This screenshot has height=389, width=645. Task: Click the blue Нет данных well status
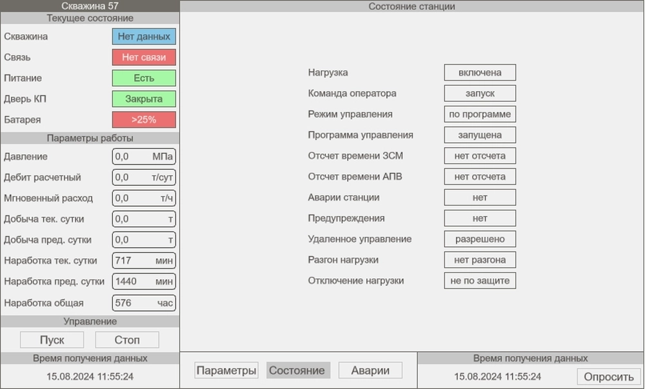click(144, 37)
